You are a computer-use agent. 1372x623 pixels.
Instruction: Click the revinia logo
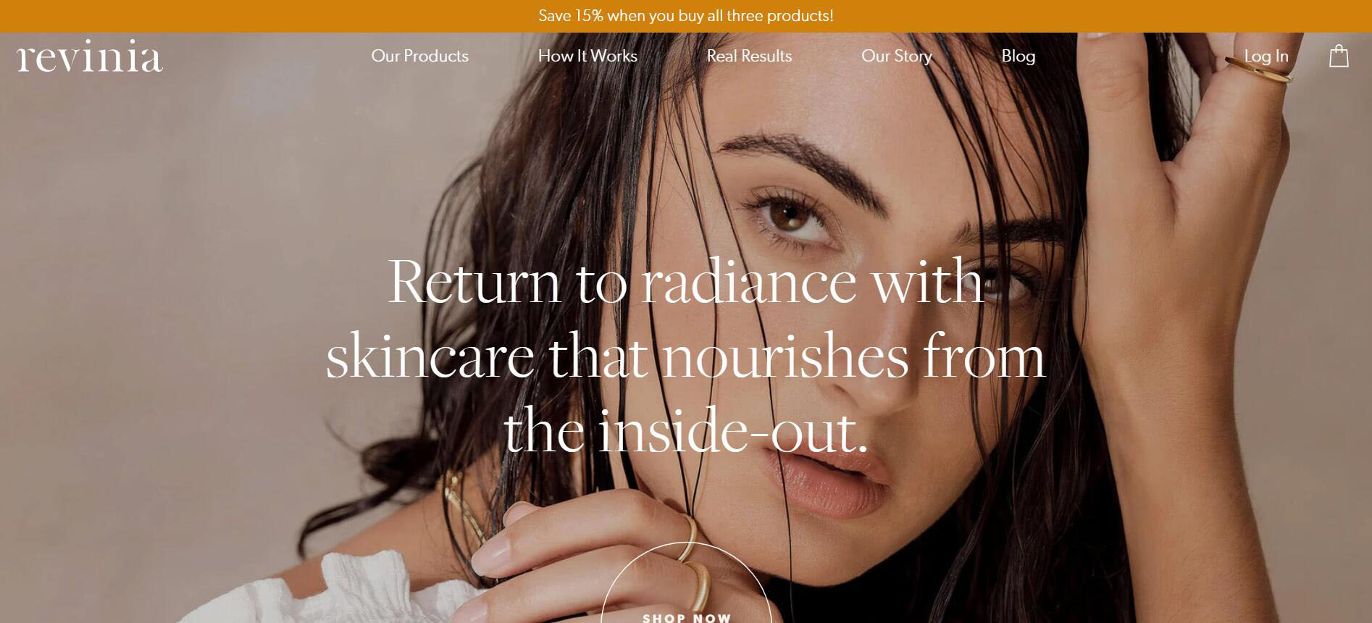(90, 57)
